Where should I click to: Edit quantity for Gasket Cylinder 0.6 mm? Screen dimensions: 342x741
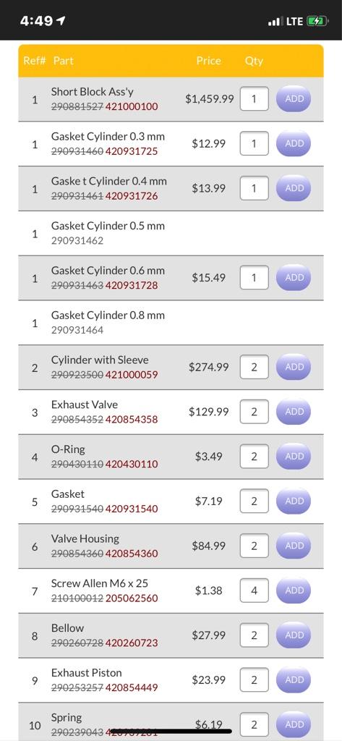point(254,277)
